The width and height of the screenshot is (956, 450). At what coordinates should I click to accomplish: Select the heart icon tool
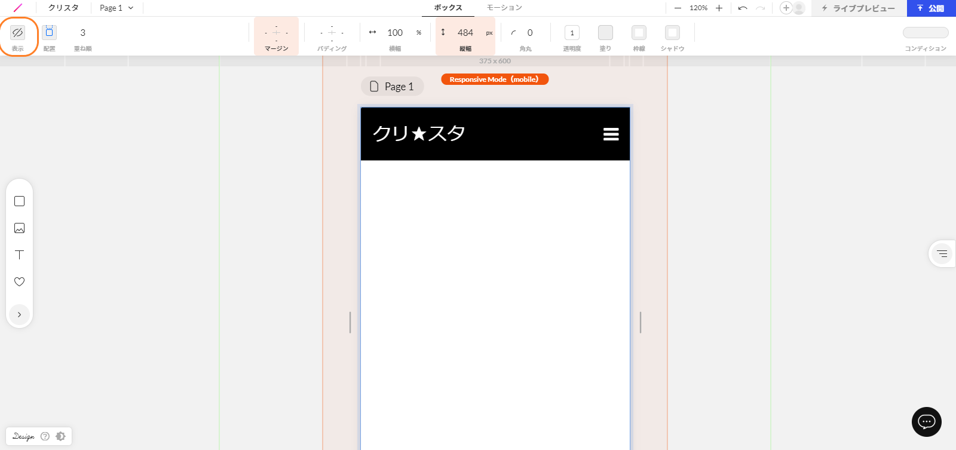pyautogui.click(x=19, y=281)
